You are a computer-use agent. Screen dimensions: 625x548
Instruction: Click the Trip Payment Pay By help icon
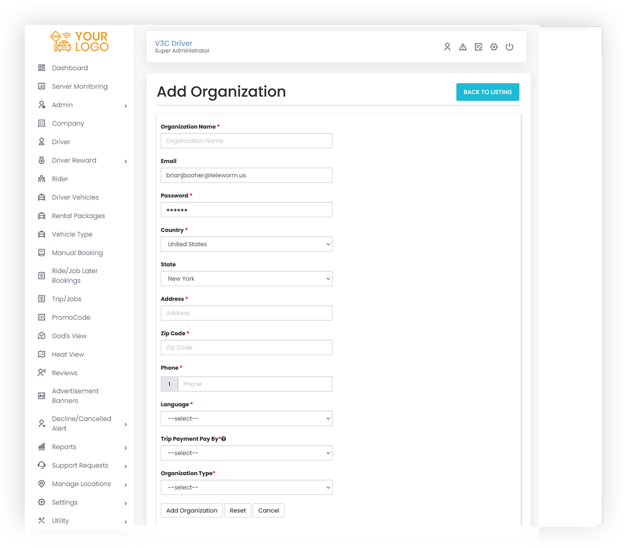pyautogui.click(x=224, y=439)
